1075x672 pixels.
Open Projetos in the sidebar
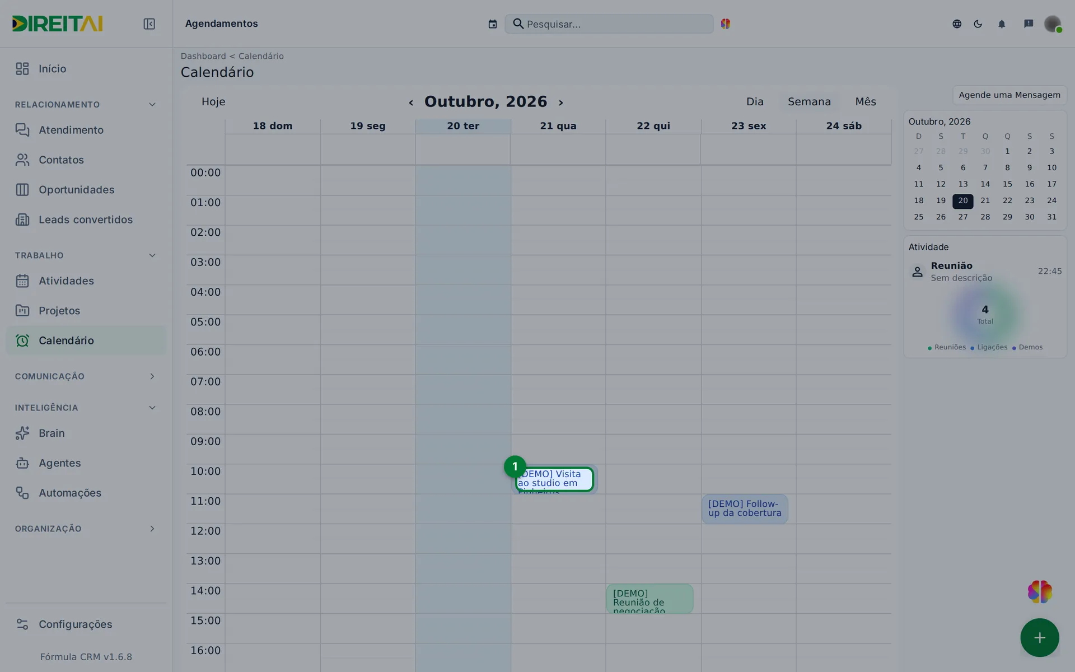pos(86,311)
